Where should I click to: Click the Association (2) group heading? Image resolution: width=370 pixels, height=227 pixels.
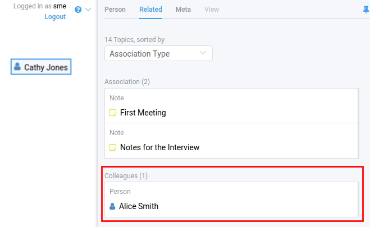click(x=127, y=82)
